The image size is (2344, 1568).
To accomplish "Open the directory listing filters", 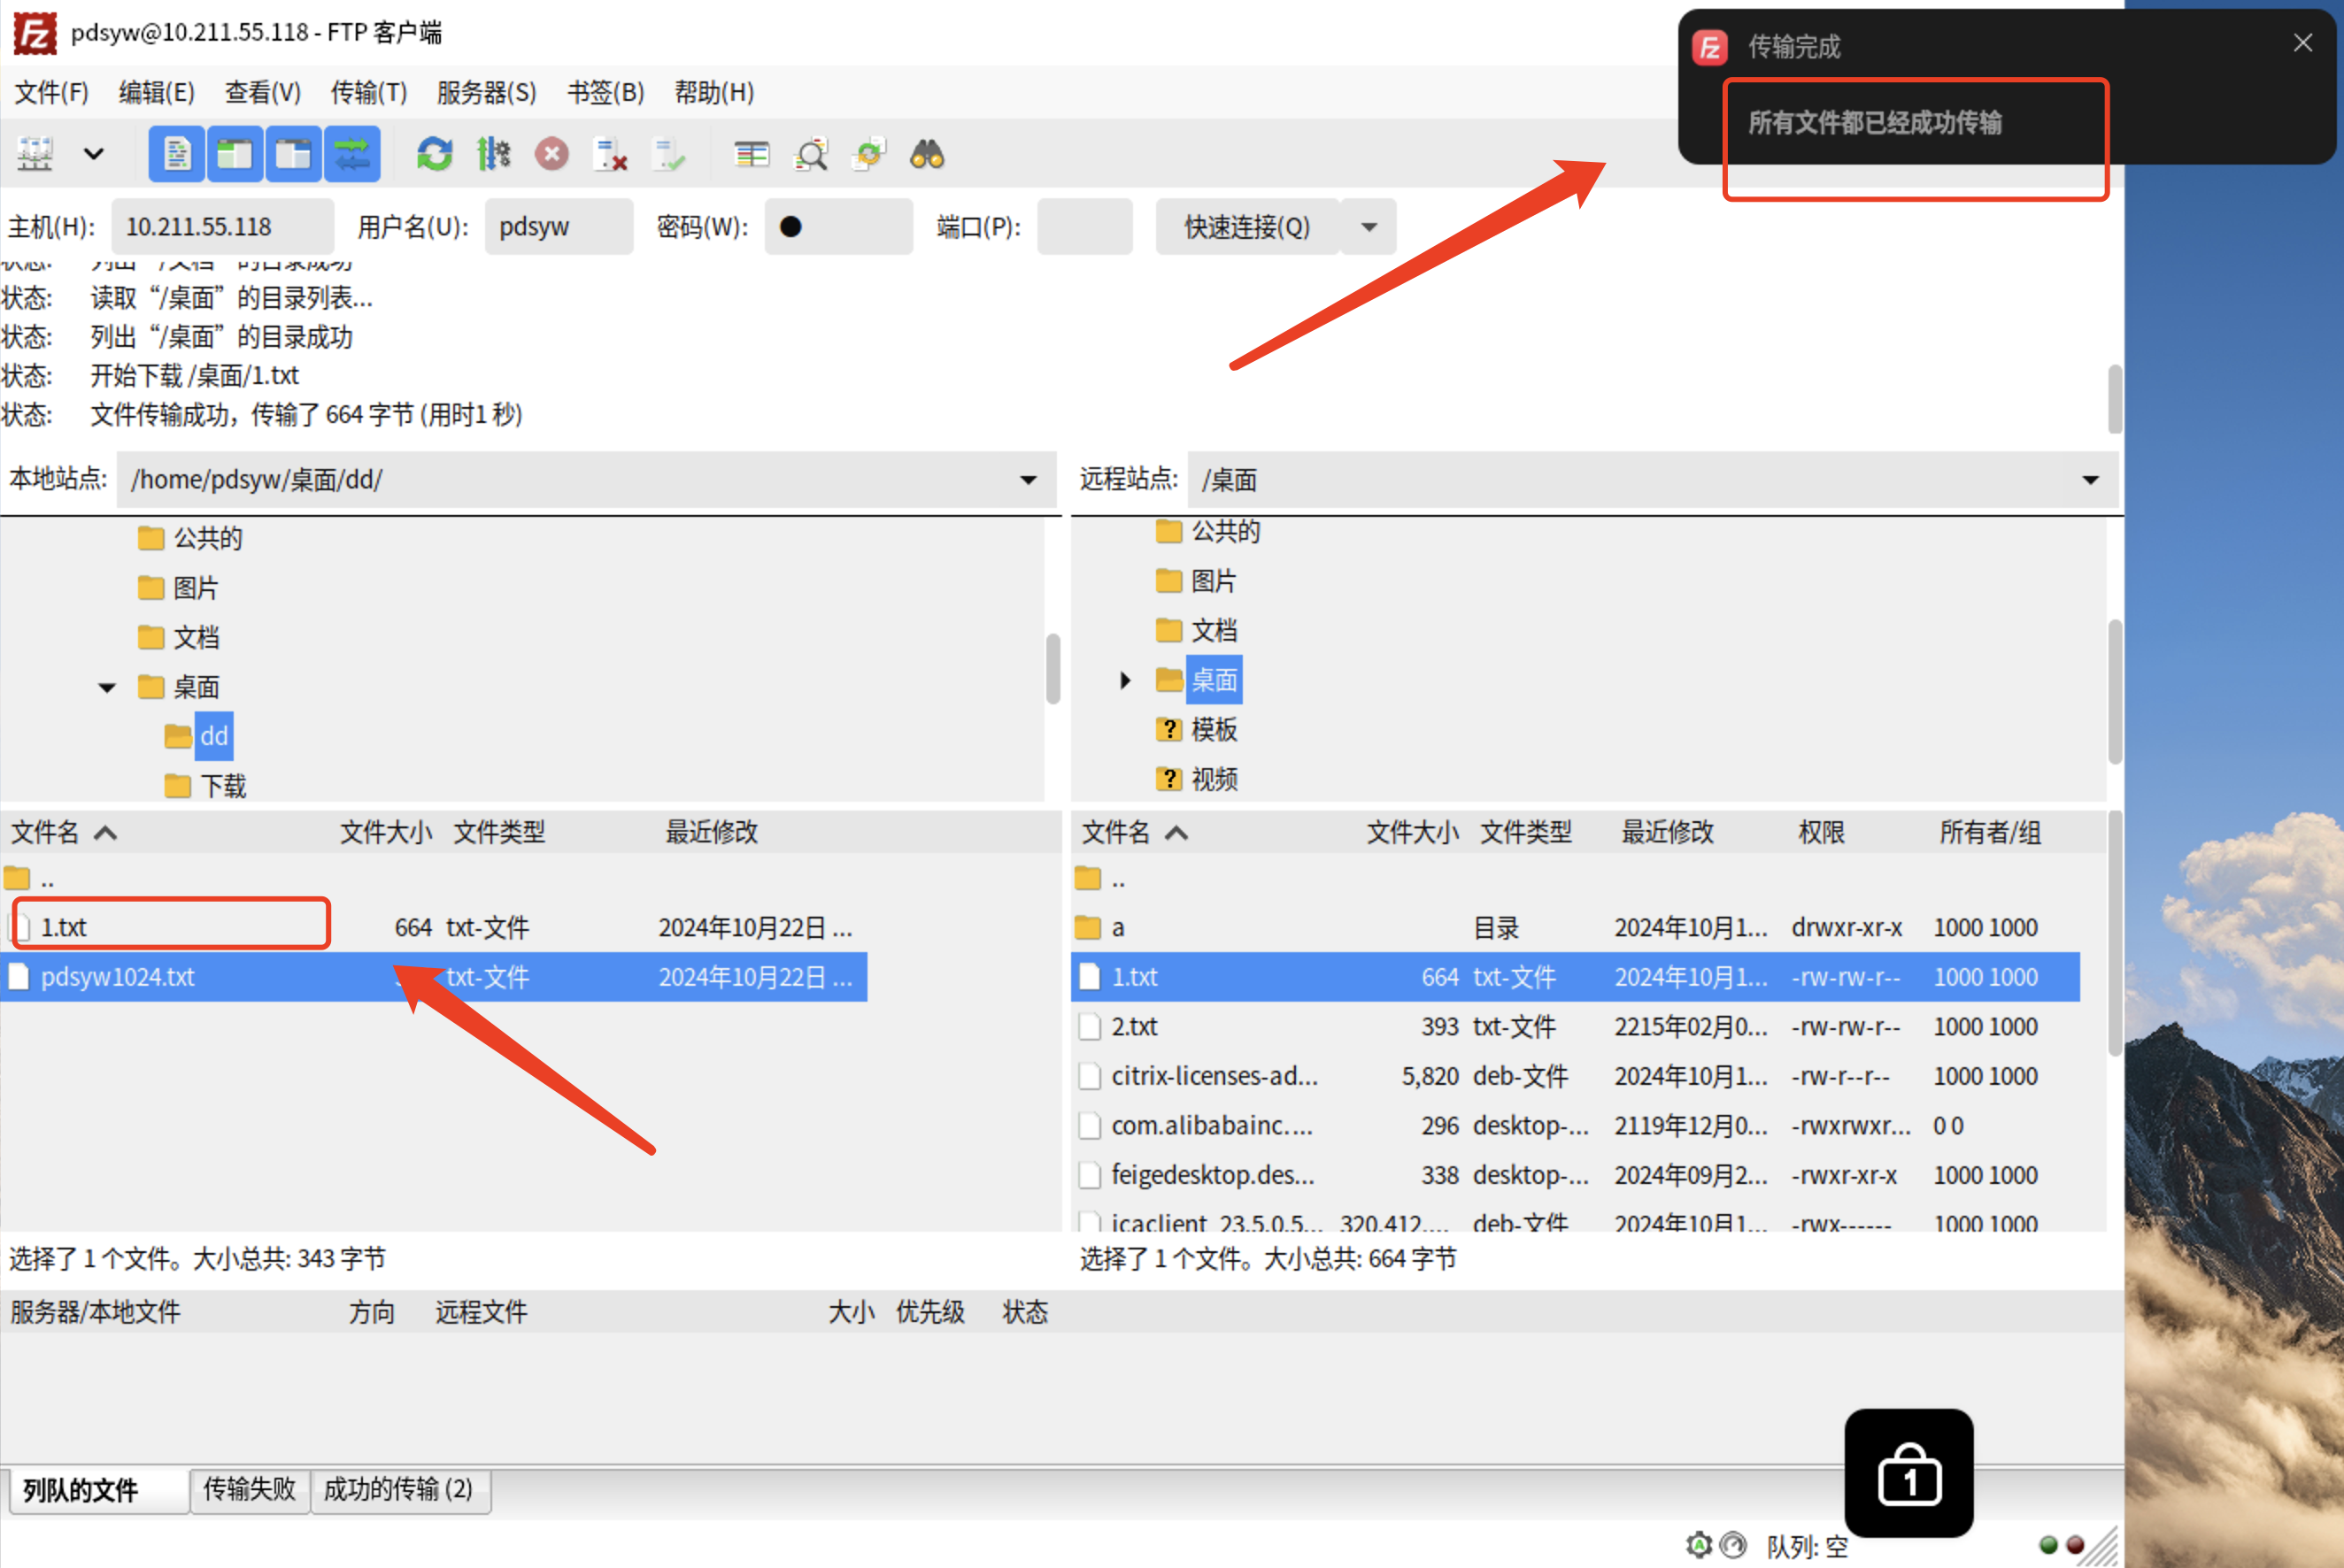I will coord(752,154).
